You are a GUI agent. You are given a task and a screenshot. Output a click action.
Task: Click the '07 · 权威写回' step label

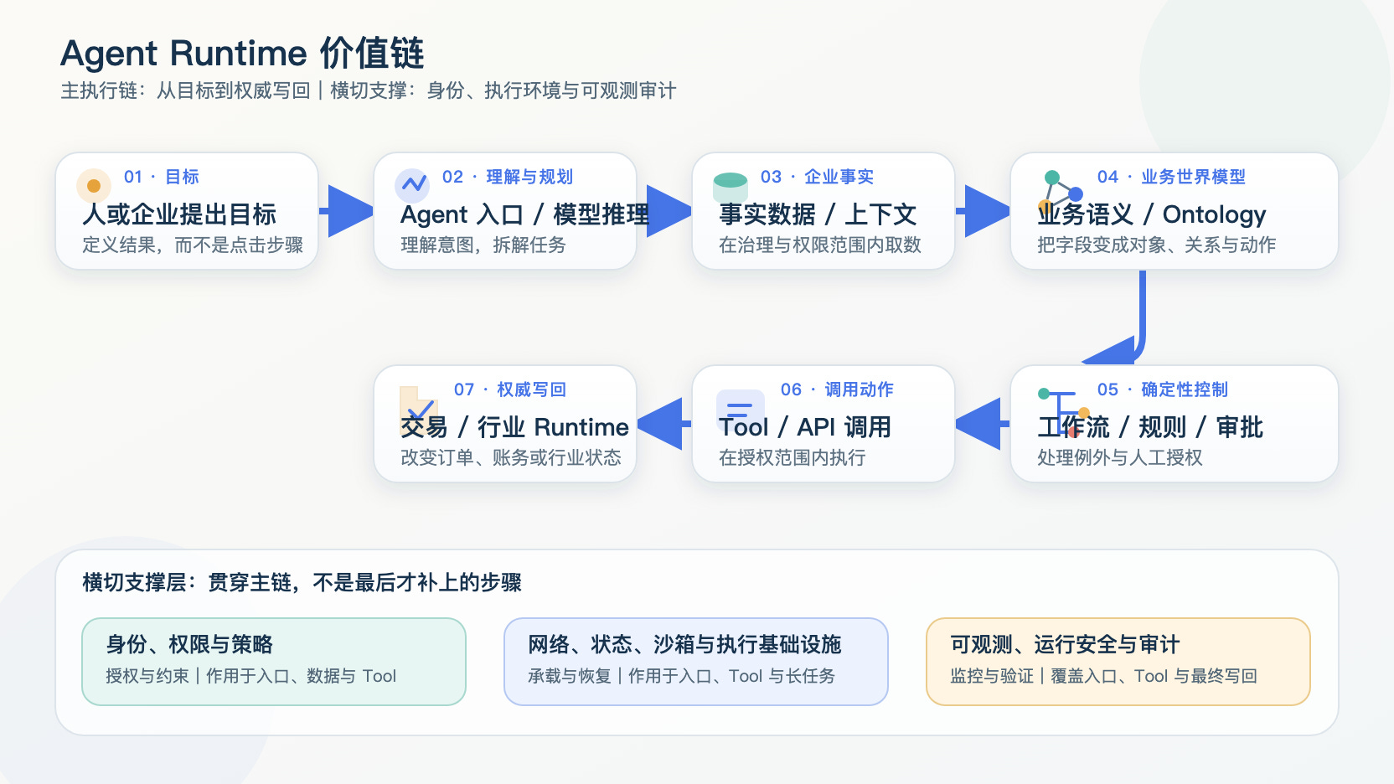click(510, 389)
